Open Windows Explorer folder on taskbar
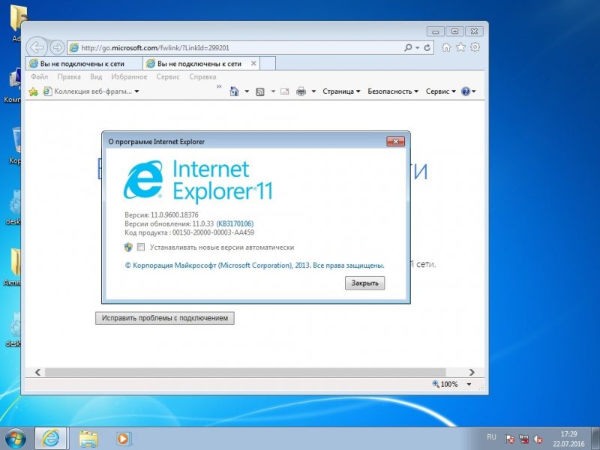 click(x=88, y=439)
